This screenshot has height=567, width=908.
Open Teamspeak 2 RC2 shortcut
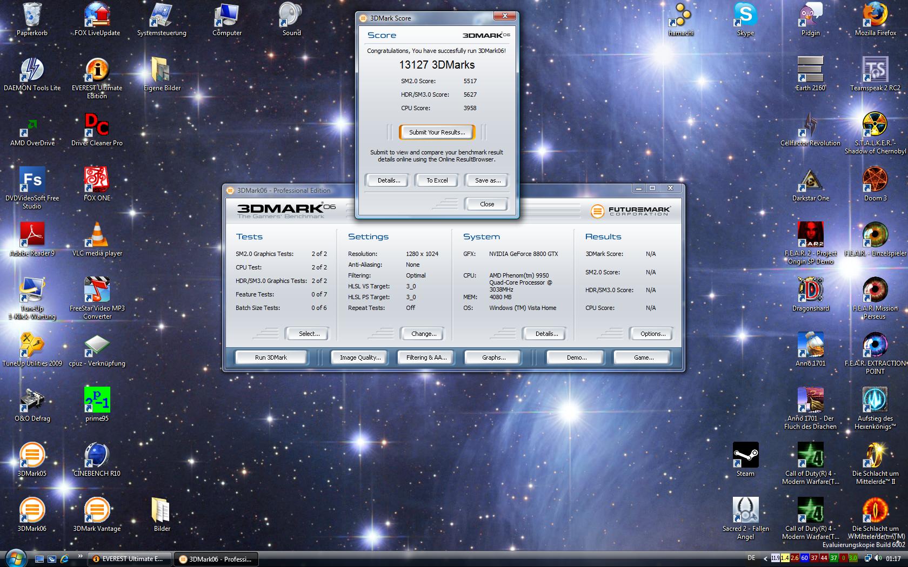pyautogui.click(x=875, y=75)
